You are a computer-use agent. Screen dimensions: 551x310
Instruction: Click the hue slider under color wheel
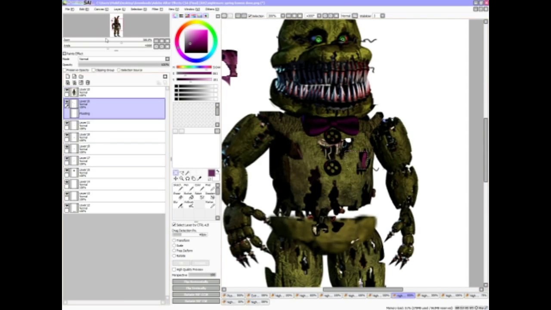pyautogui.click(x=194, y=67)
